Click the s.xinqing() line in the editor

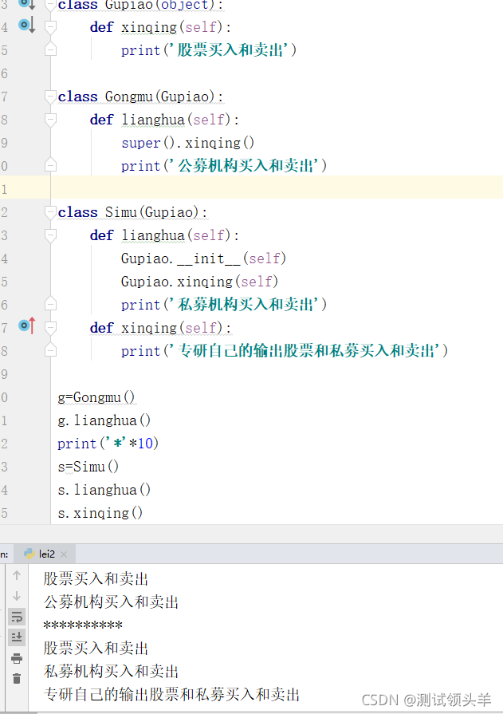click(x=100, y=513)
